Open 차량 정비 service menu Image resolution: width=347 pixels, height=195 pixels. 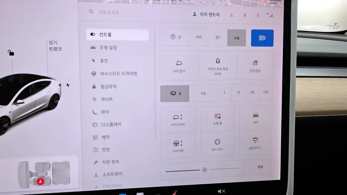(x=106, y=162)
